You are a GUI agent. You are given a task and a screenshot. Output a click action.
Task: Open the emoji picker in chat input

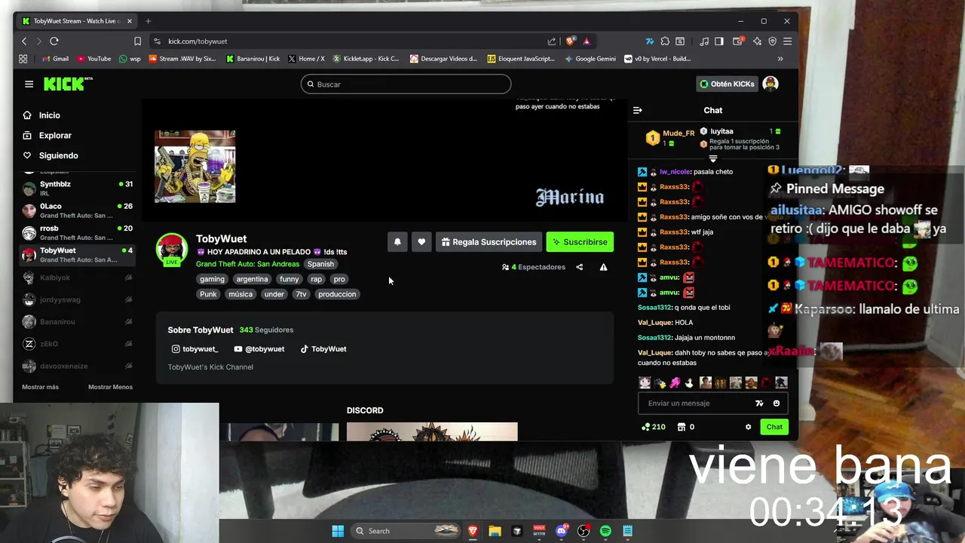[x=776, y=403]
